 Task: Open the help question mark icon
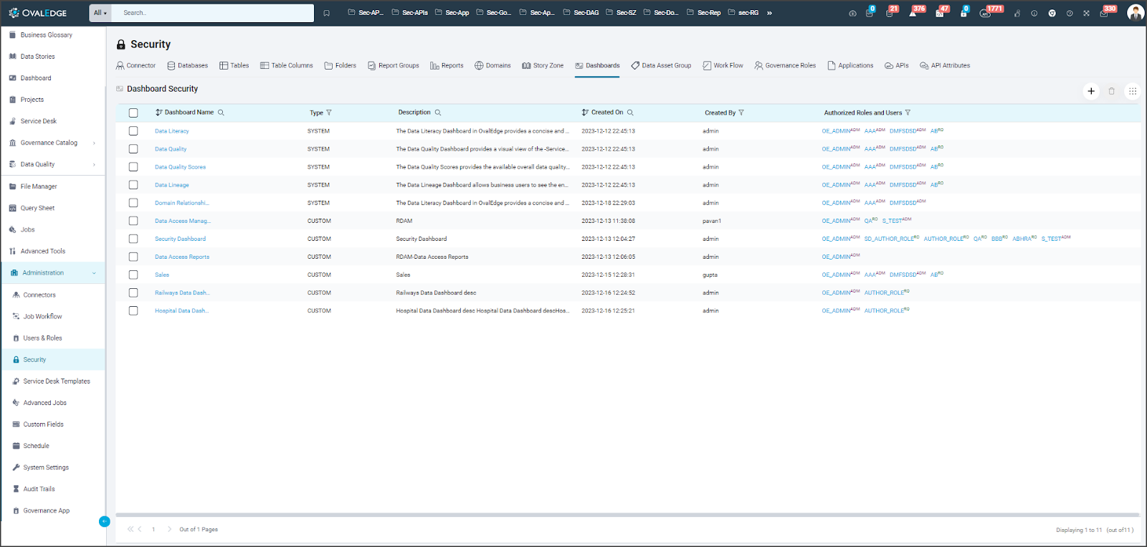tap(1070, 13)
